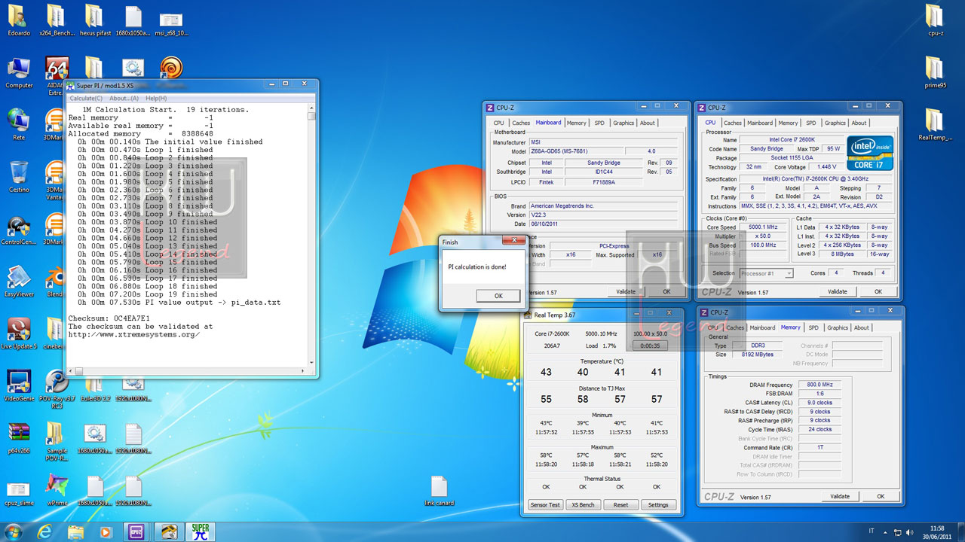
Task: Launch the EasyViewer shortcut
Action: click(19, 282)
